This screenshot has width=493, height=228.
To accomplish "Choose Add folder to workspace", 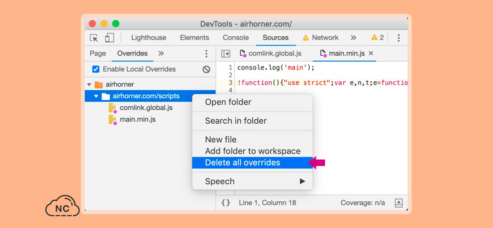I will pyautogui.click(x=252, y=151).
